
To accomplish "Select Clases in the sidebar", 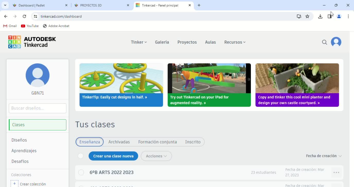I will tap(38, 125).
